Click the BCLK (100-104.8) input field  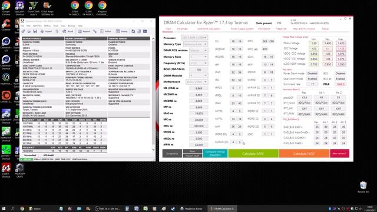click(x=199, y=69)
